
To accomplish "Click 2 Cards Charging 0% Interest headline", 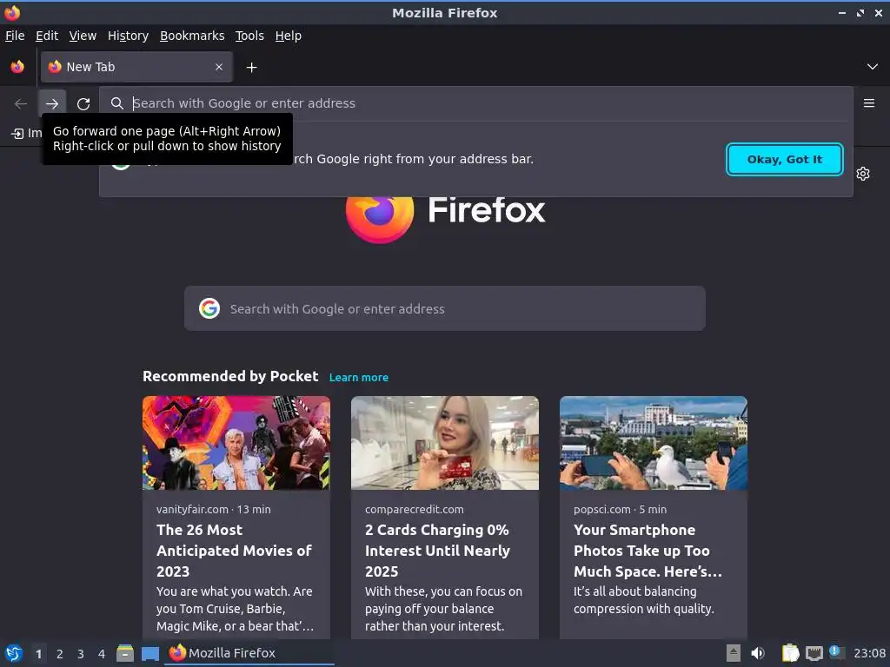I will pyautogui.click(x=438, y=551).
